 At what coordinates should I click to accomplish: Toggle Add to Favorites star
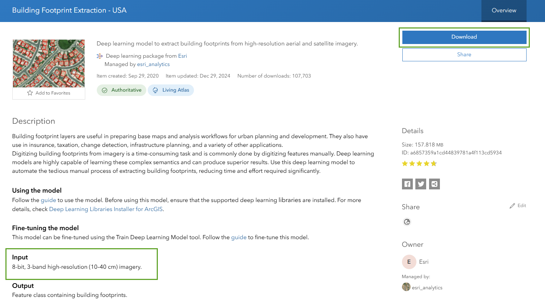click(x=30, y=93)
